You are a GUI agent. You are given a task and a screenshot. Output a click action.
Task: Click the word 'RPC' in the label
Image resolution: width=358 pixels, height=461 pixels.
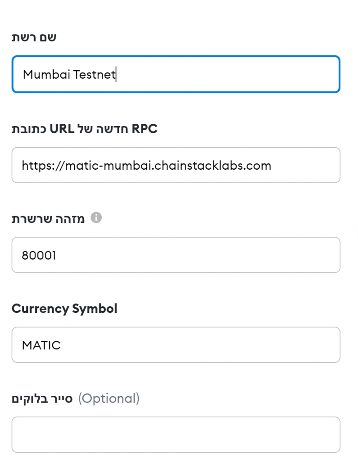click(145, 129)
